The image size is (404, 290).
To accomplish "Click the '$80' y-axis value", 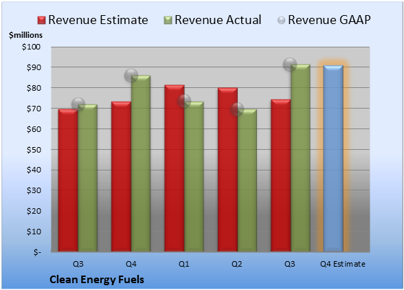I will (x=34, y=88).
